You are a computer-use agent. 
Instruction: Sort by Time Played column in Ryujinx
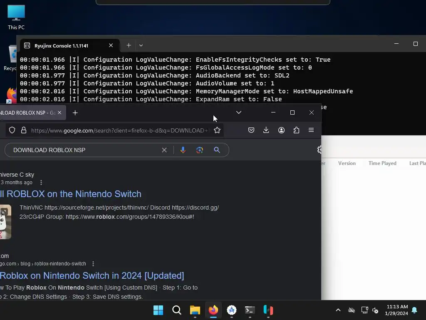tap(382, 163)
